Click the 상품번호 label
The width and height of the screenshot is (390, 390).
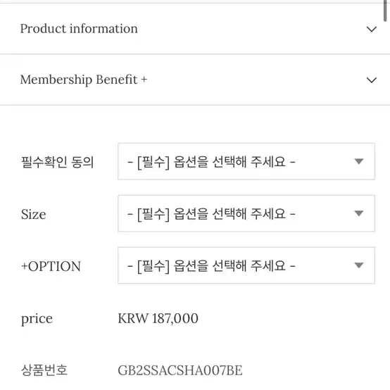(x=44, y=370)
